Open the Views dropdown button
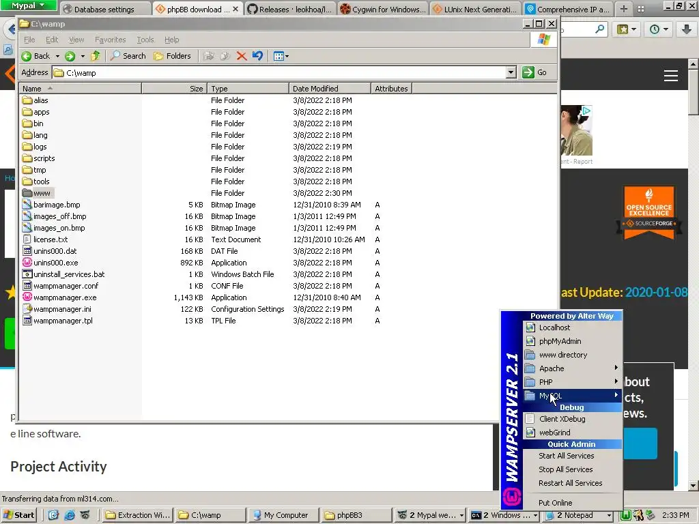The height and width of the screenshot is (524, 699). 281,56
